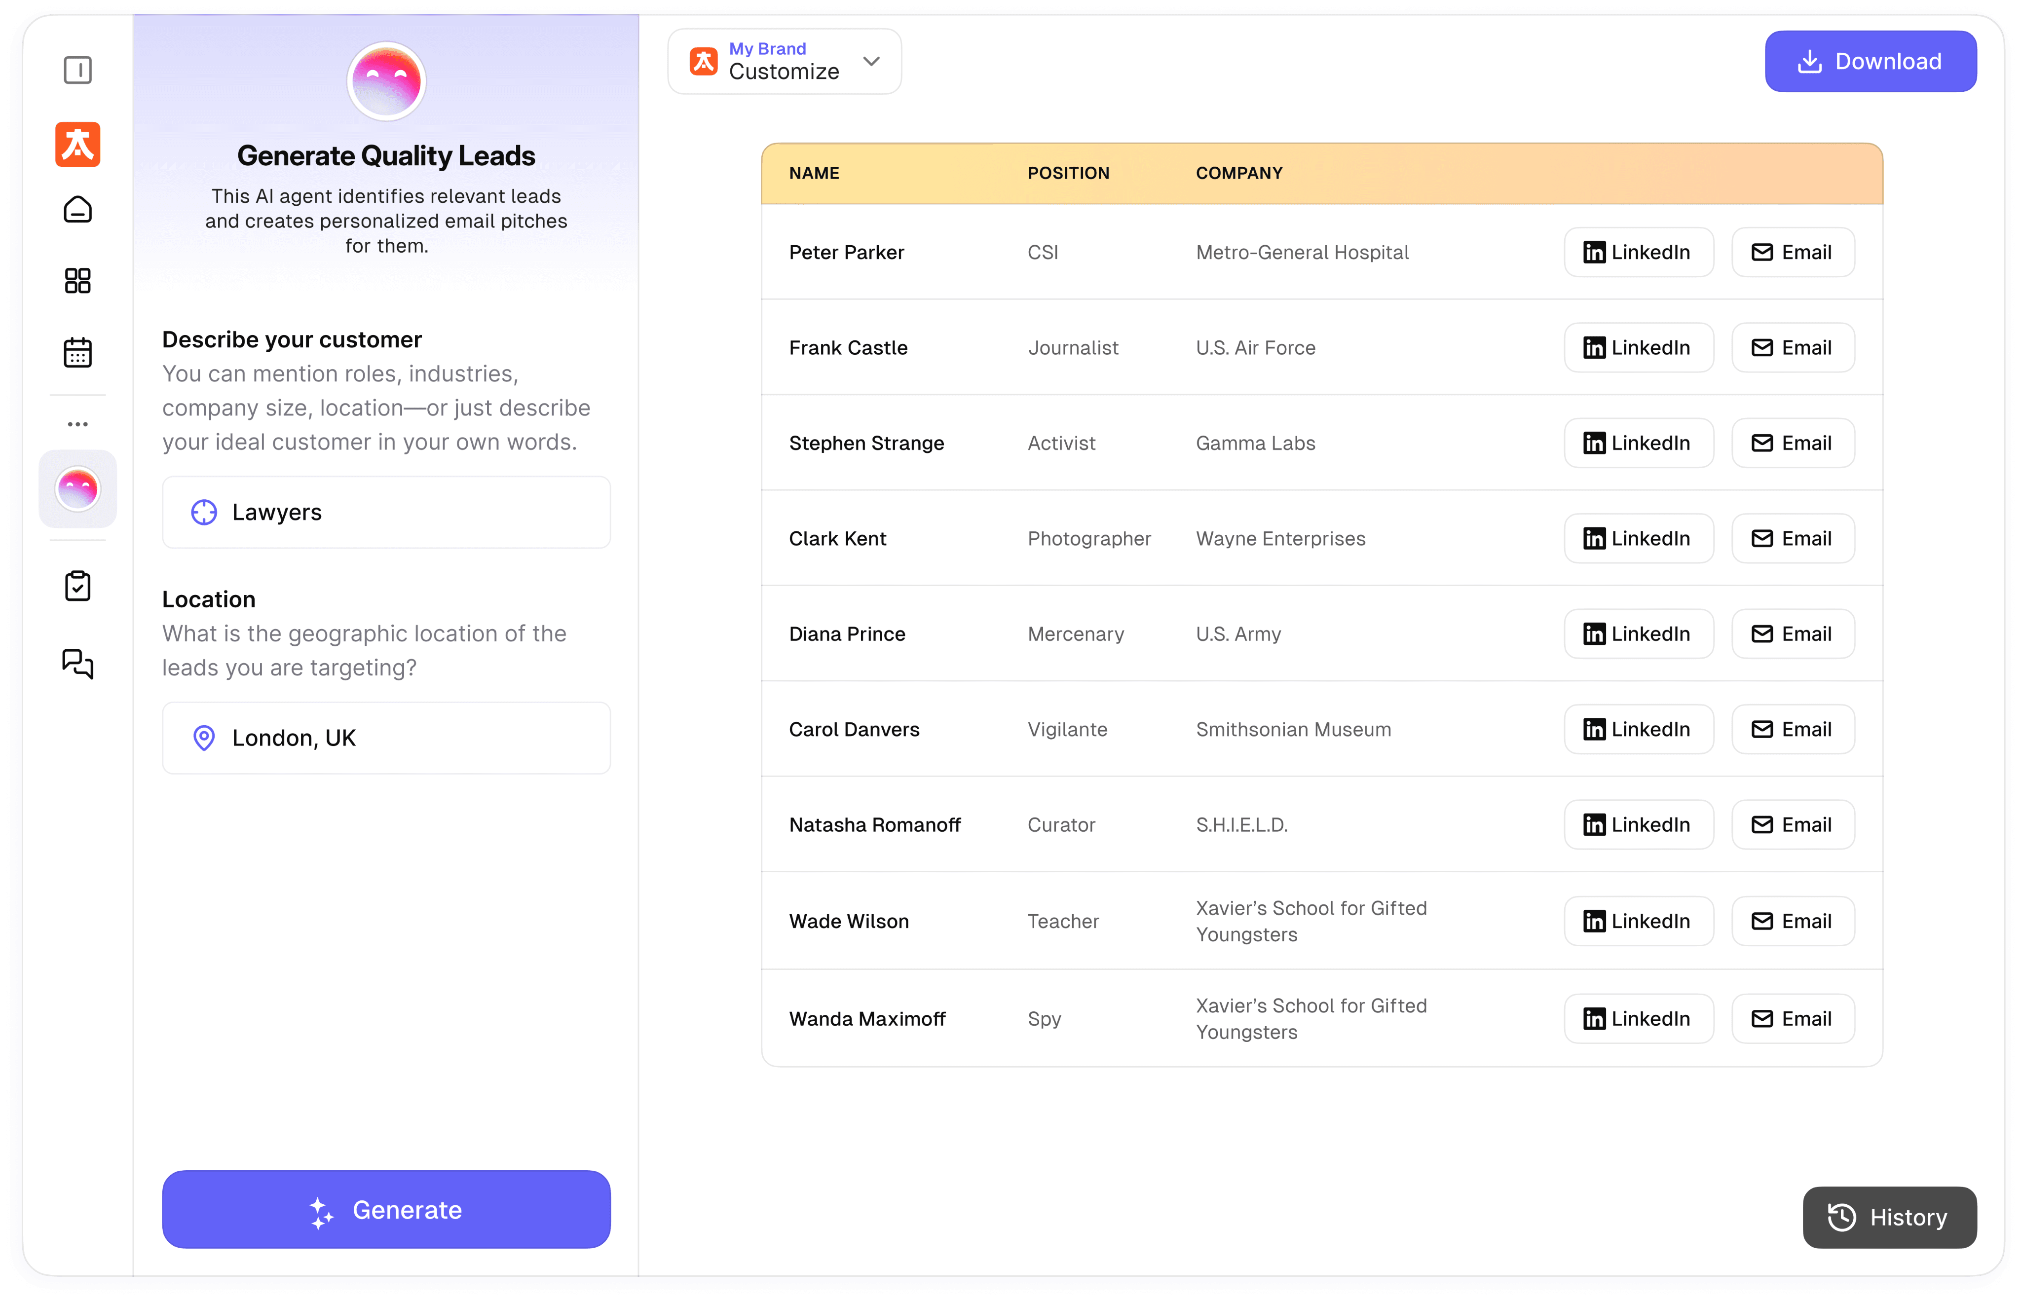Open Frank Castle's LinkedIn

(1638, 348)
